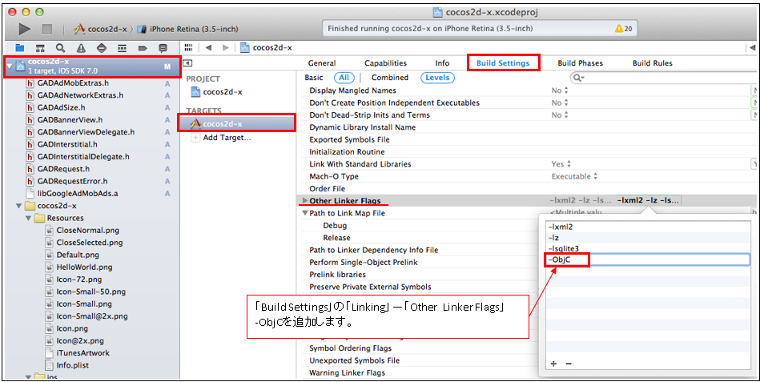Open the General tab
The width and height of the screenshot is (760, 382).
[322, 63]
